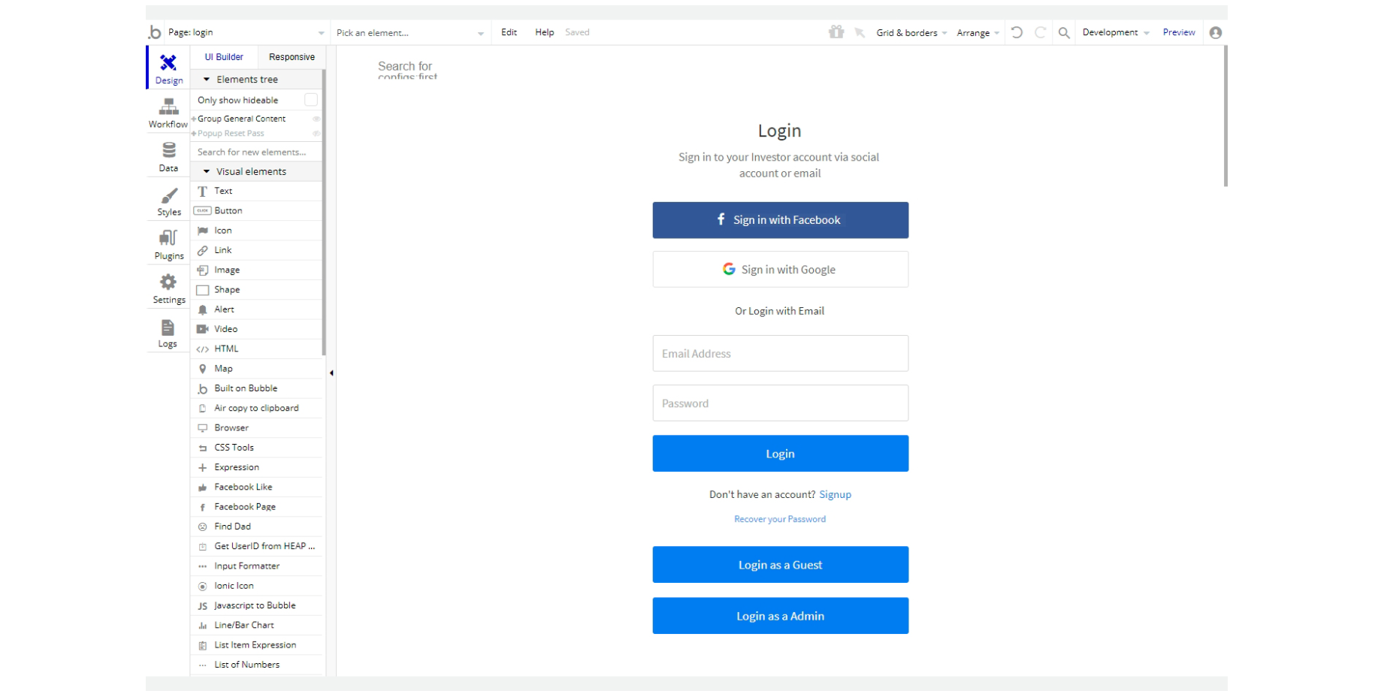Image resolution: width=1375 pixels, height=697 pixels.
Task: Open the Help menu
Action: [544, 32]
